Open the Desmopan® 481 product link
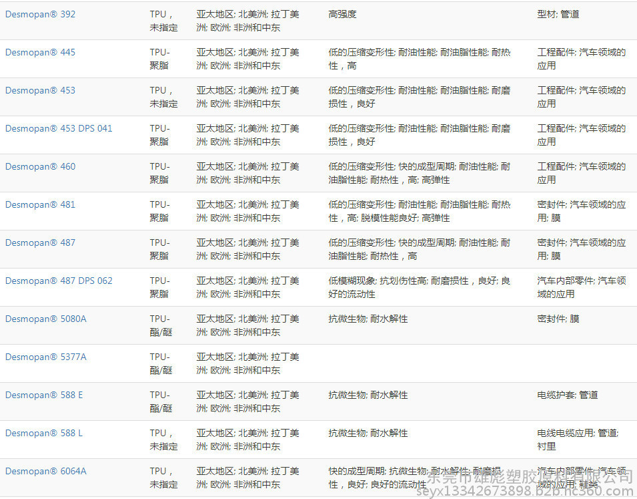 40,204
